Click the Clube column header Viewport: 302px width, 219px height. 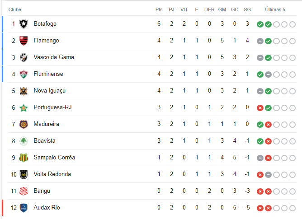[x=15, y=9]
